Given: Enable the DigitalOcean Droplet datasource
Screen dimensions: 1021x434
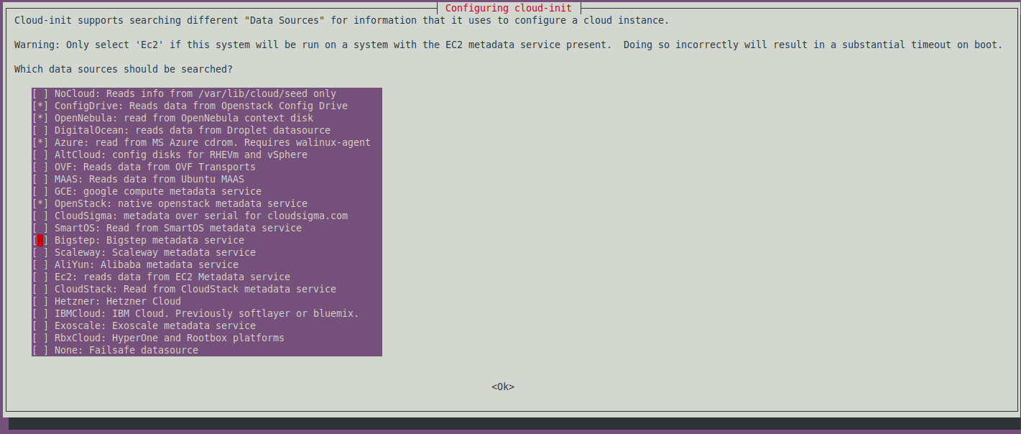Looking at the screenshot, I should click(40, 130).
